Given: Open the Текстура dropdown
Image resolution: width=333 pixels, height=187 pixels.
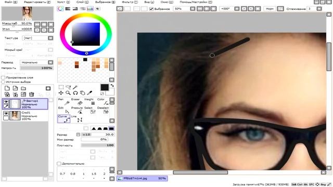Looking at the screenshot, I should point(50,38).
